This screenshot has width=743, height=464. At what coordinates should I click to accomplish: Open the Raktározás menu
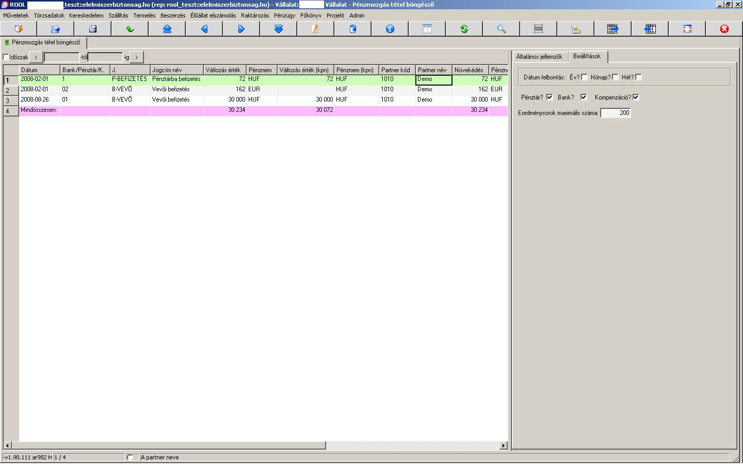click(x=255, y=15)
